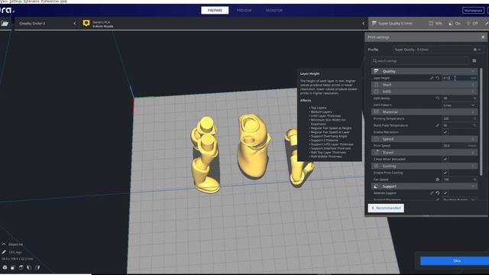The image size is (489, 275).
Task: Collapse print settings header chevron
Action: [x=364, y=24]
